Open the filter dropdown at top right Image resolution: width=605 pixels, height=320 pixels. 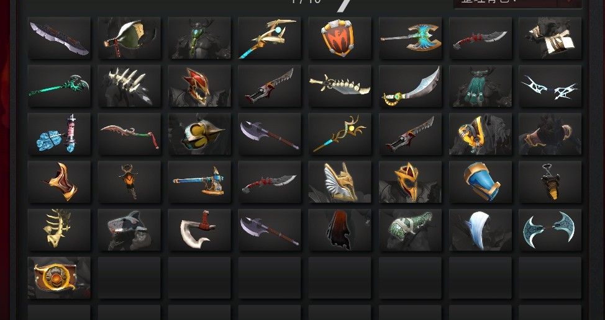click(x=517, y=3)
